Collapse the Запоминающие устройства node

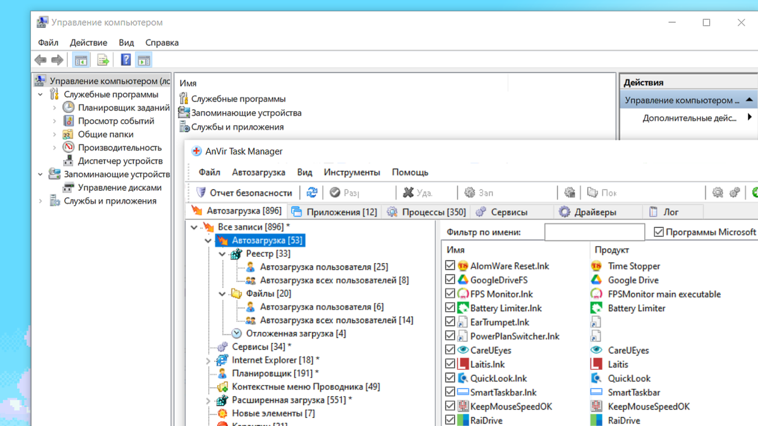(x=40, y=174)
